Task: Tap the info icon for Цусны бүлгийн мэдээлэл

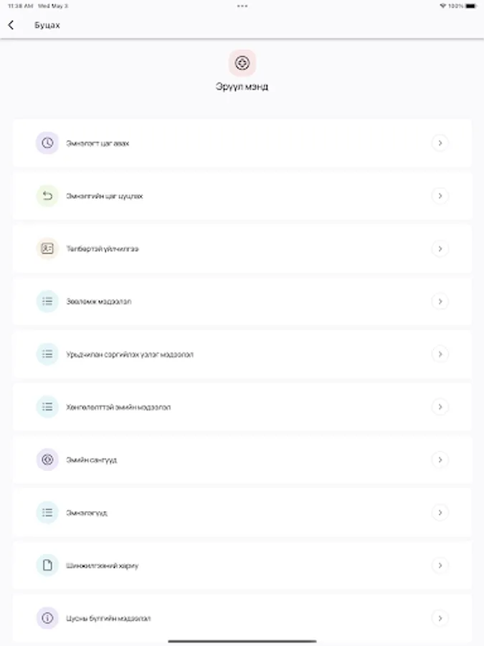Action: point(47,617)
